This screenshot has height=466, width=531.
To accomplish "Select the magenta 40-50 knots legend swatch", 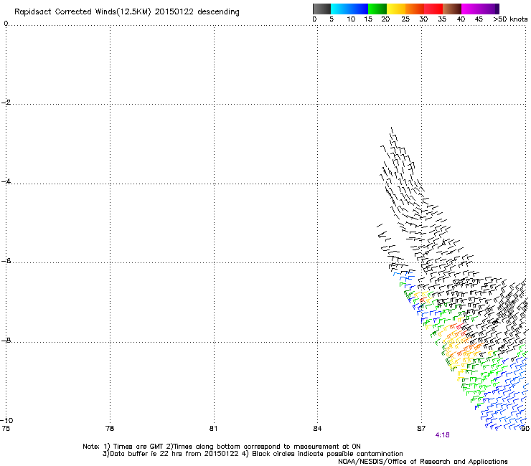I will click(480, 9).
